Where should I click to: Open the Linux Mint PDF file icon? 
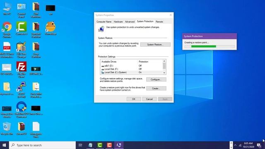click(36, 90)
